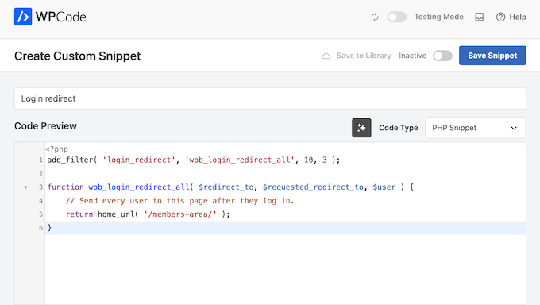Open the Code Type PHP Snippet dropdown
540x305 pixels.
point(475,128)
